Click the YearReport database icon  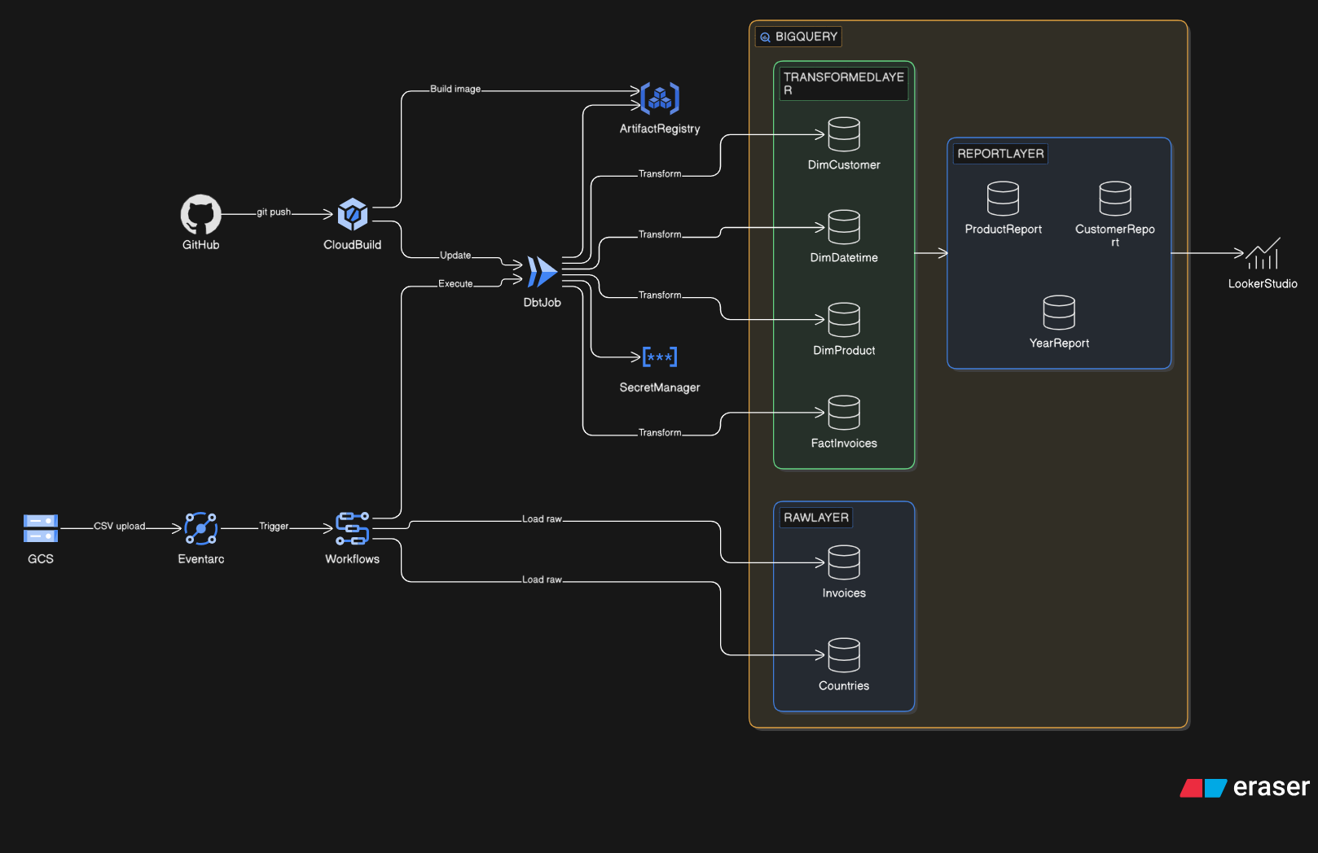click(x=1059, y=313)
